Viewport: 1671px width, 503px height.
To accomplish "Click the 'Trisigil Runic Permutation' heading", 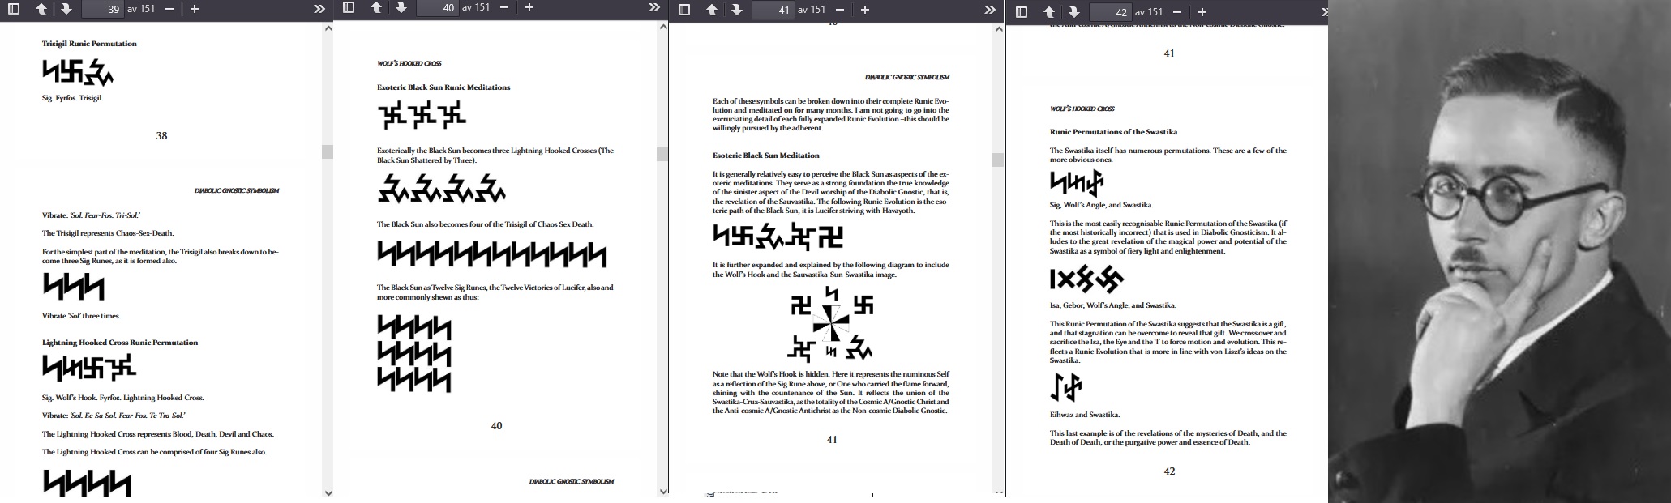I will [x=89, y=44].
